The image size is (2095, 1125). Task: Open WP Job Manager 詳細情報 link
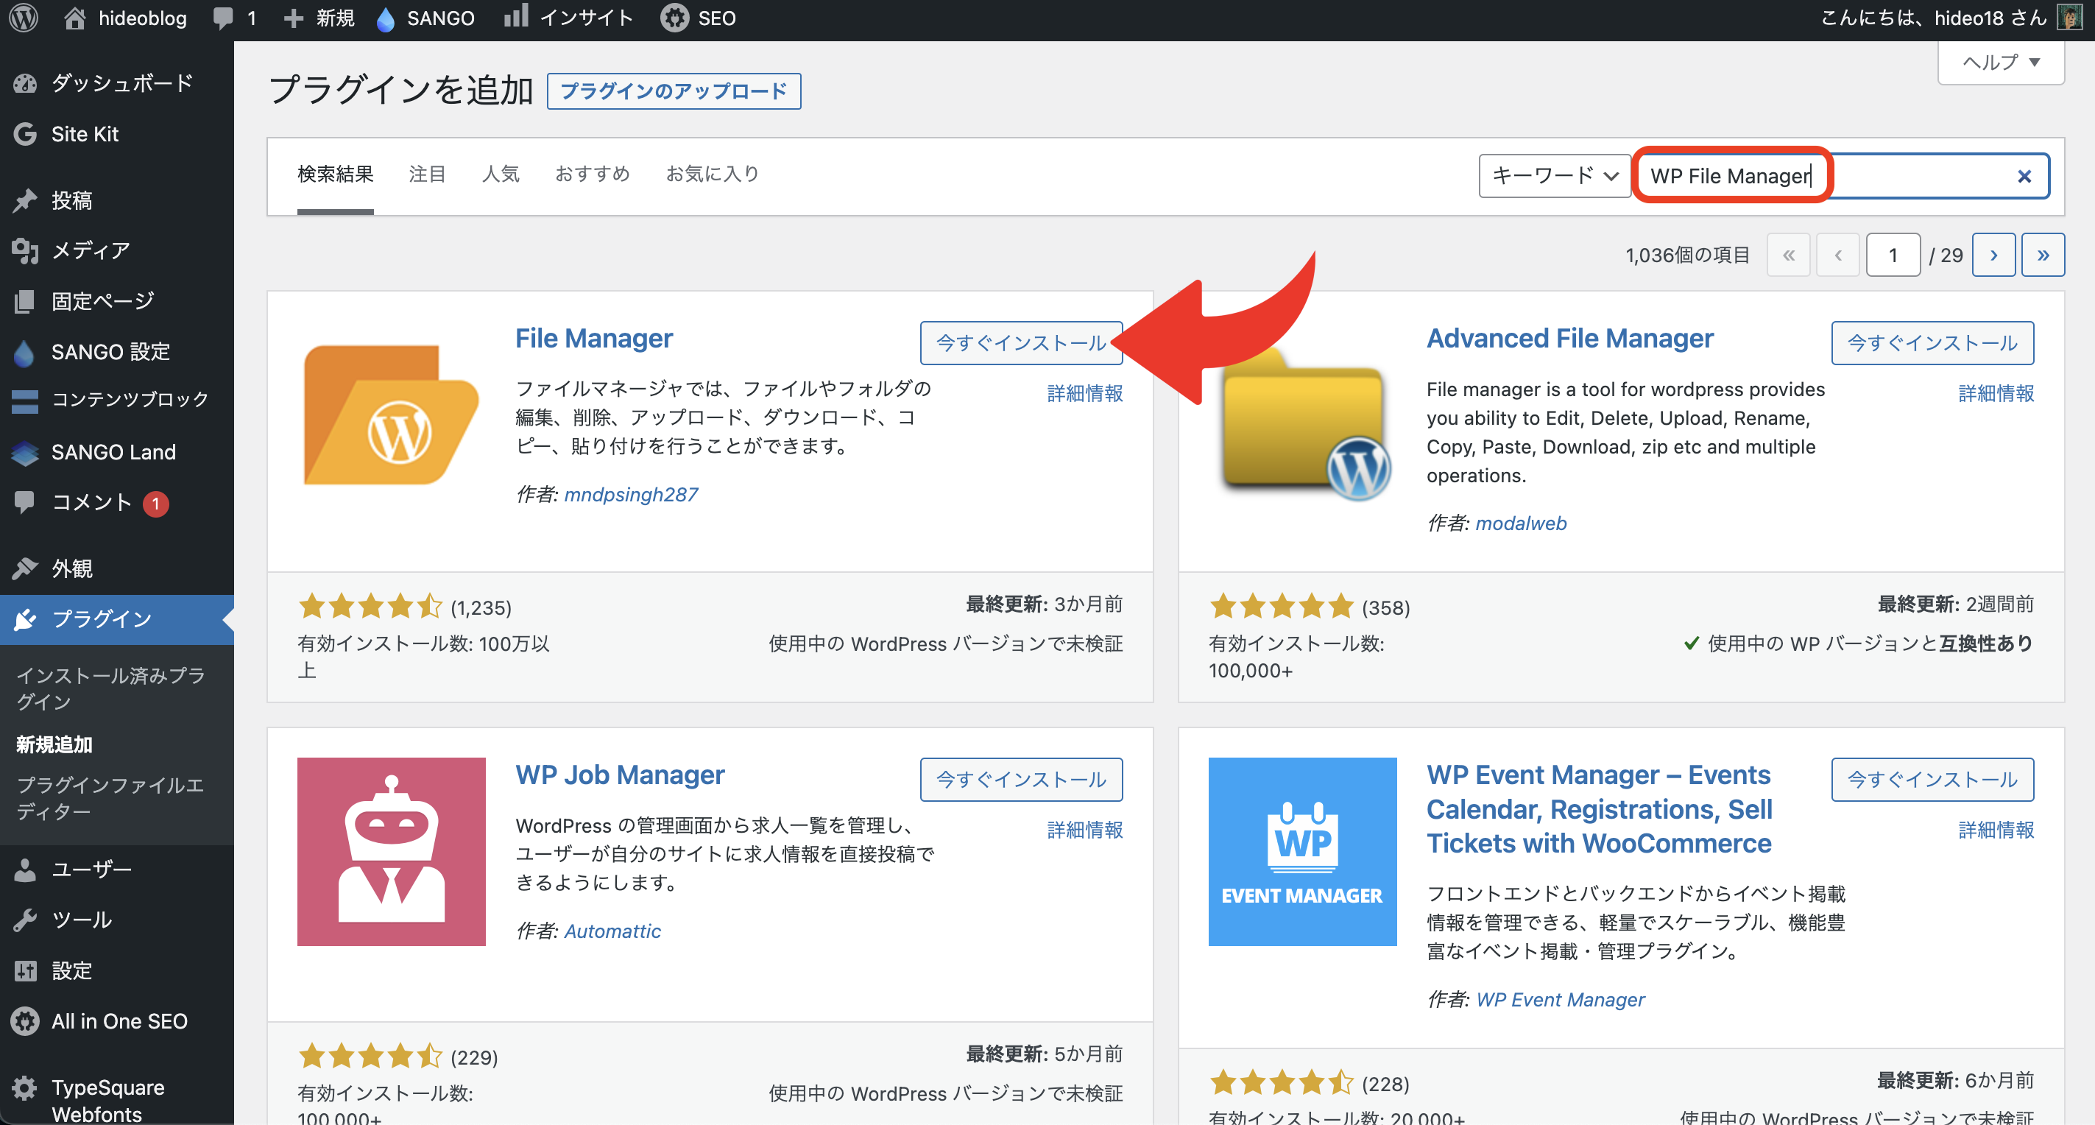point(1084,830)
